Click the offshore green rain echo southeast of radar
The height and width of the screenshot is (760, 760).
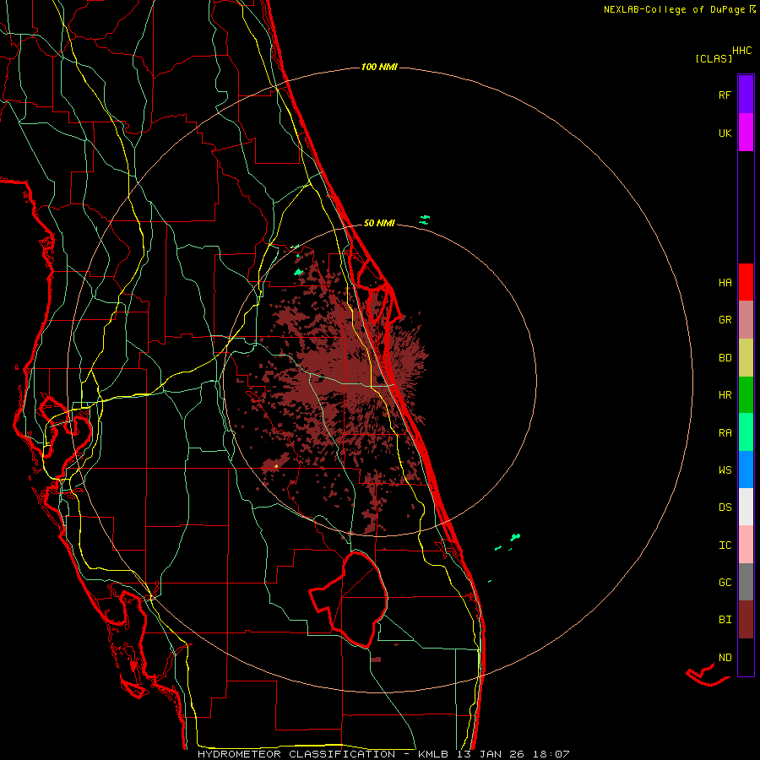coord(515,537)
